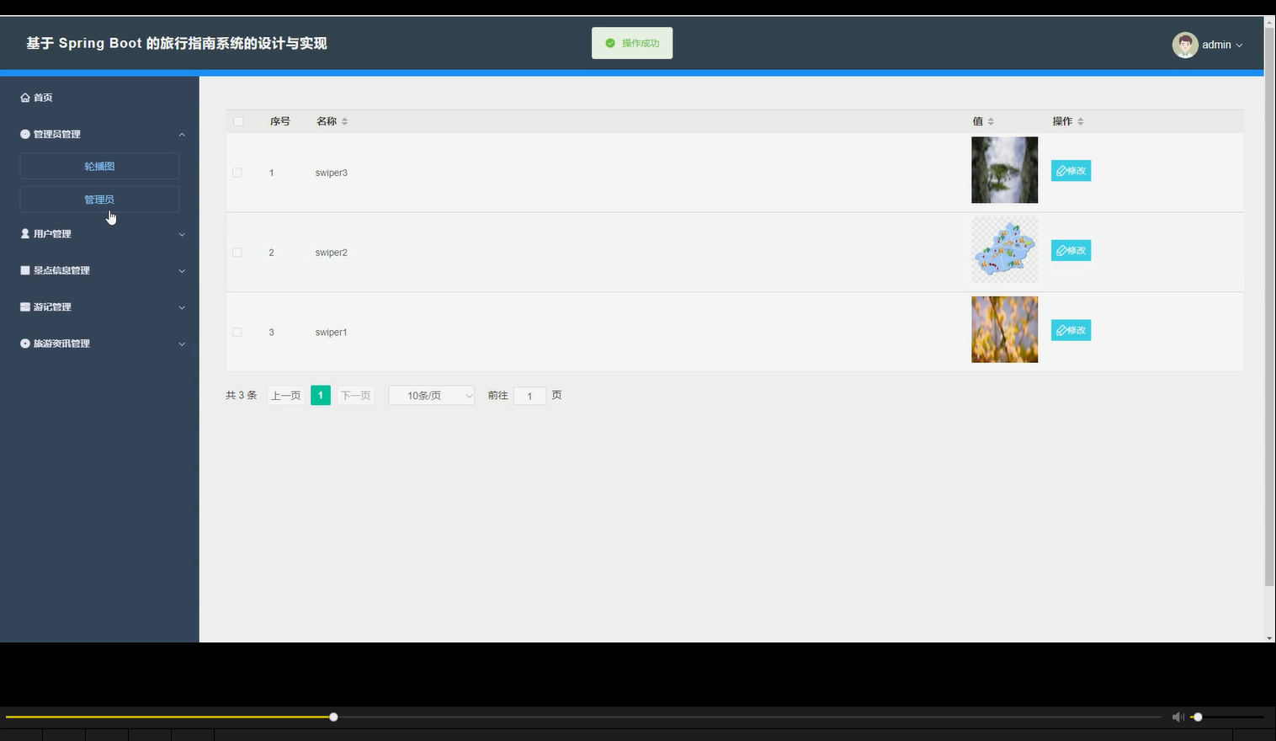Click the volume slider knob
The height and width of the screenshot is (741, 1276).
1198,717
